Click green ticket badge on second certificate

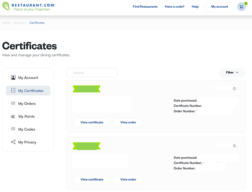[x=86, y=146]
